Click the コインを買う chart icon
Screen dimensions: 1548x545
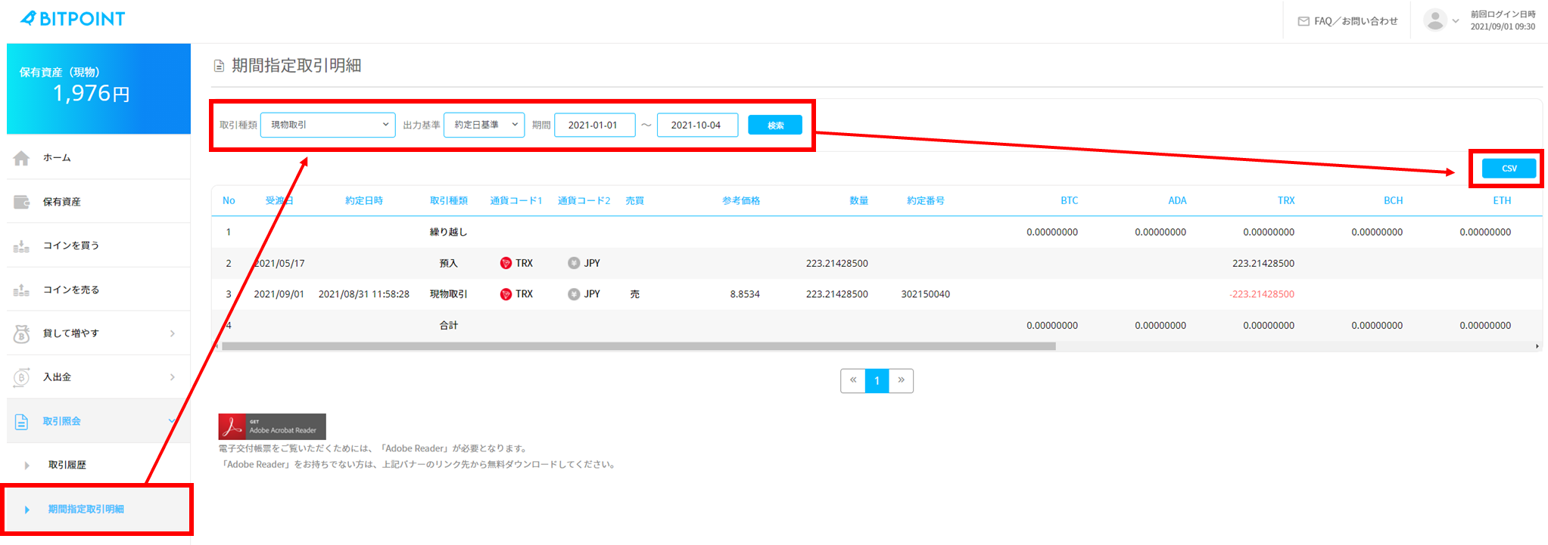21,246
